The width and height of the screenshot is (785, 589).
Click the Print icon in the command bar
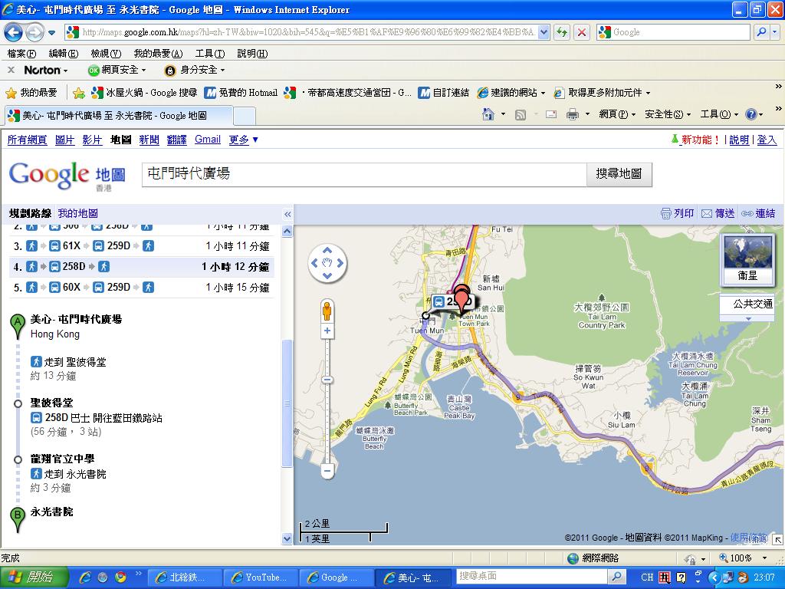pyautogui.click(x=572, y=115)
